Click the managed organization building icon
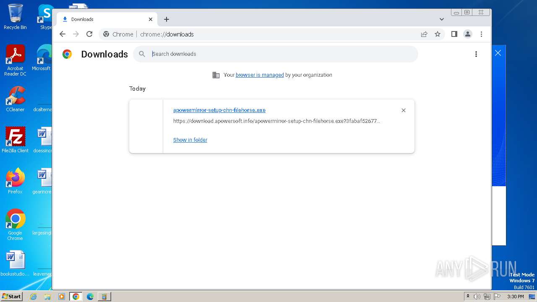537x302 pixels. click(x=216, y=75)
